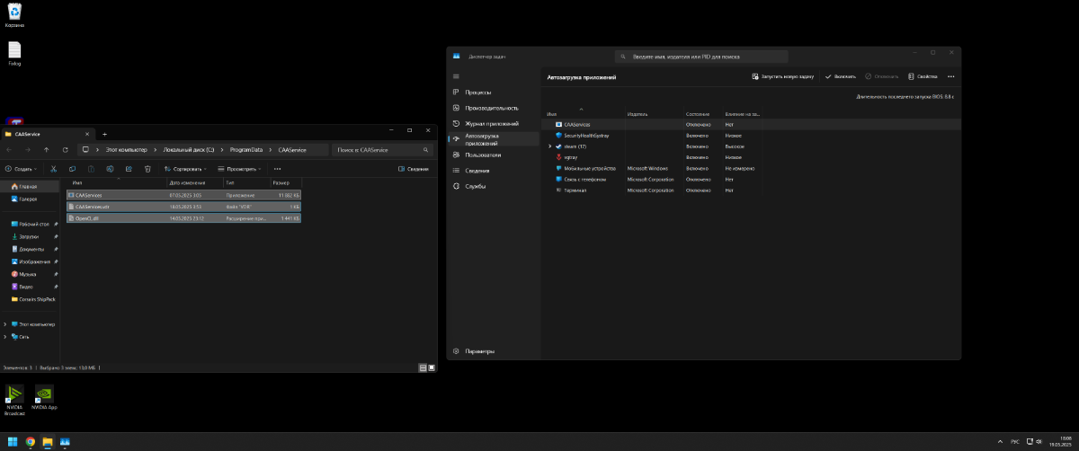1079x451 pixels.
Task: Open the Sort dropdown in Explorer
Action: [186, 168]
